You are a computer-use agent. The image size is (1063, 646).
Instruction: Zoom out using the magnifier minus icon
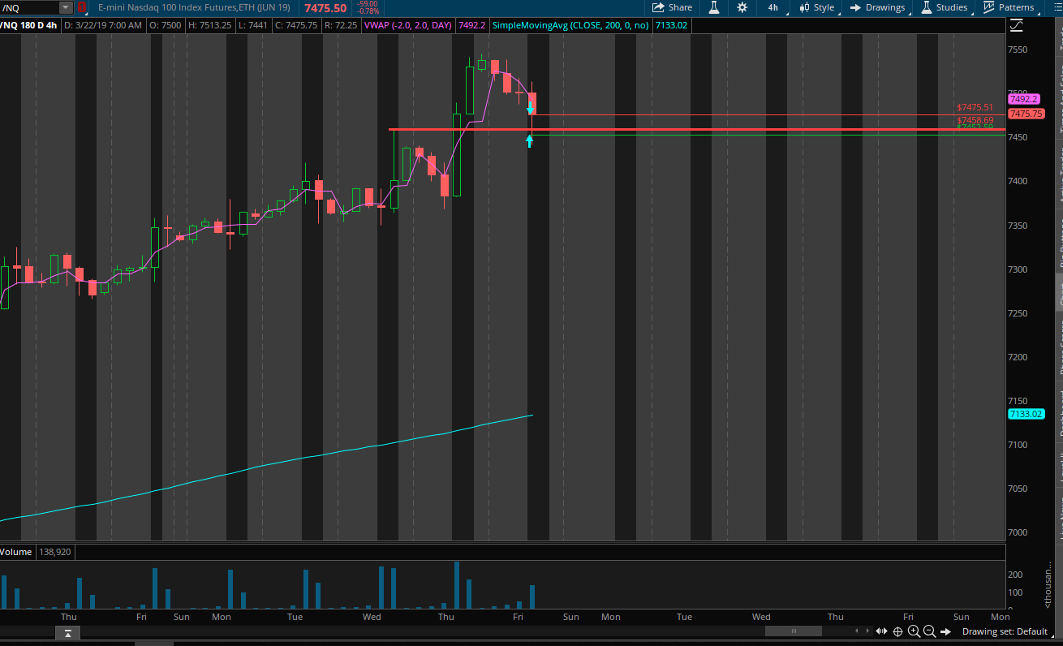click(x=929, y=631)
